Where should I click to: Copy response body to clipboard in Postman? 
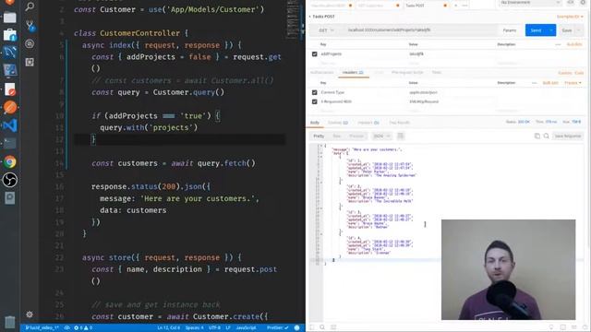pos(537,136)
